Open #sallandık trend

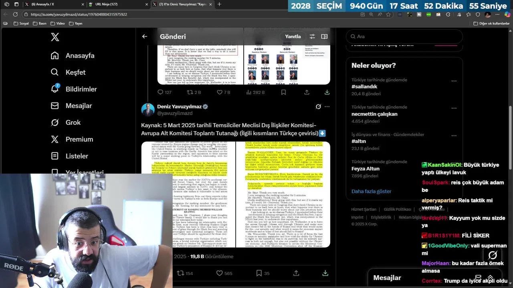(364, 86)
